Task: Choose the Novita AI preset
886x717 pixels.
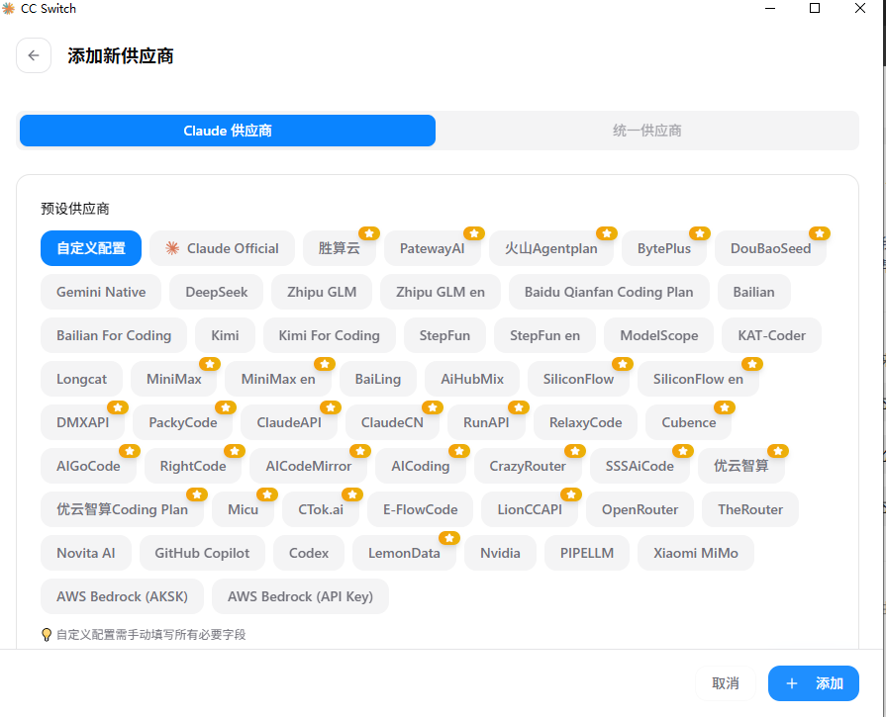Action: (86, 552)
